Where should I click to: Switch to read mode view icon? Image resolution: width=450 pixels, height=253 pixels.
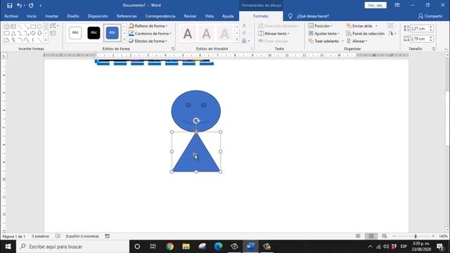point(358,236)
